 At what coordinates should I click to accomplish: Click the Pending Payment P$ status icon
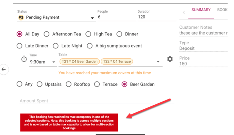(21, 17)
